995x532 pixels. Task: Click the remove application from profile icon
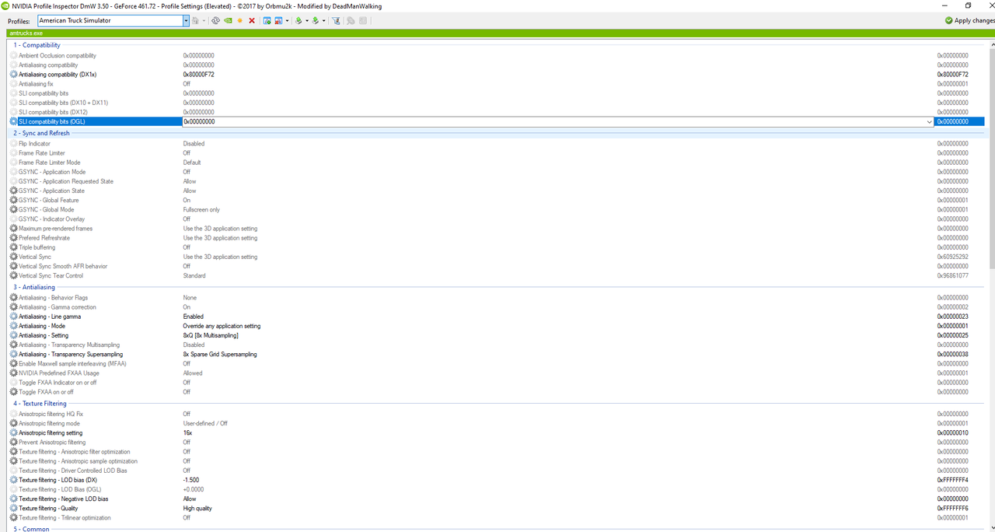[278, 20]
